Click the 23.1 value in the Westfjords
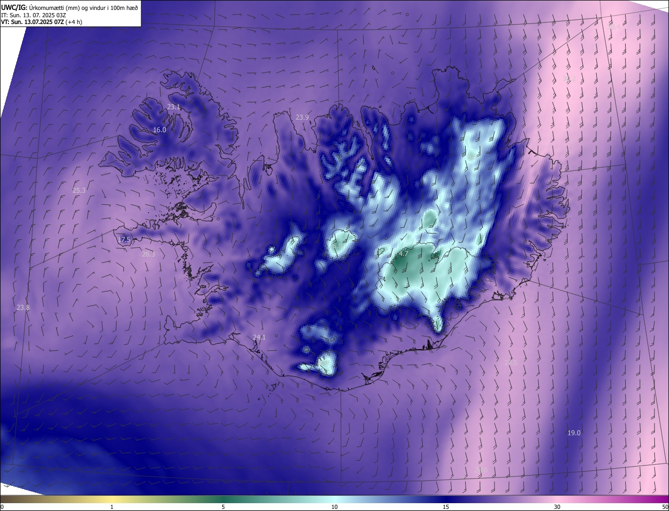The image size is (669, 511). (174, 107)
